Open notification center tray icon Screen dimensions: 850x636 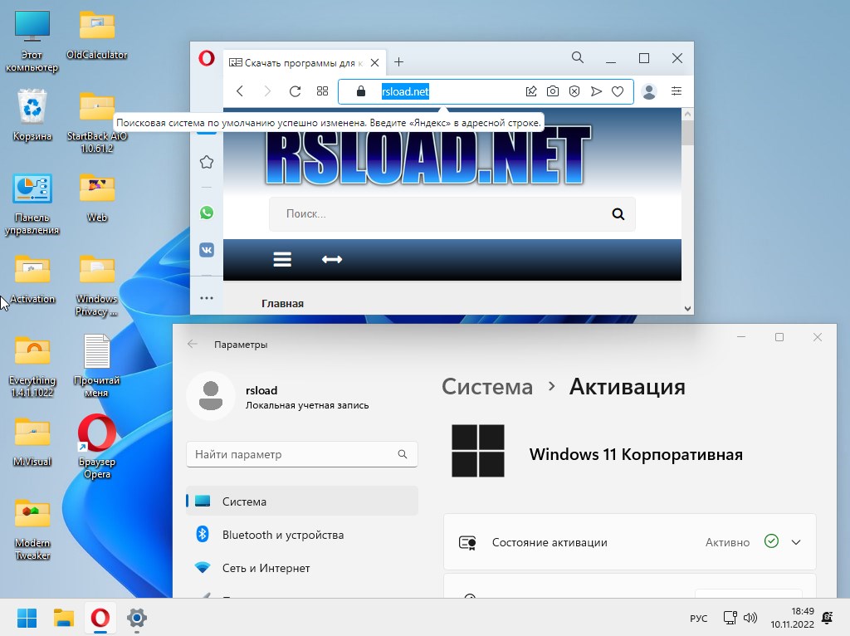(828, 618)
